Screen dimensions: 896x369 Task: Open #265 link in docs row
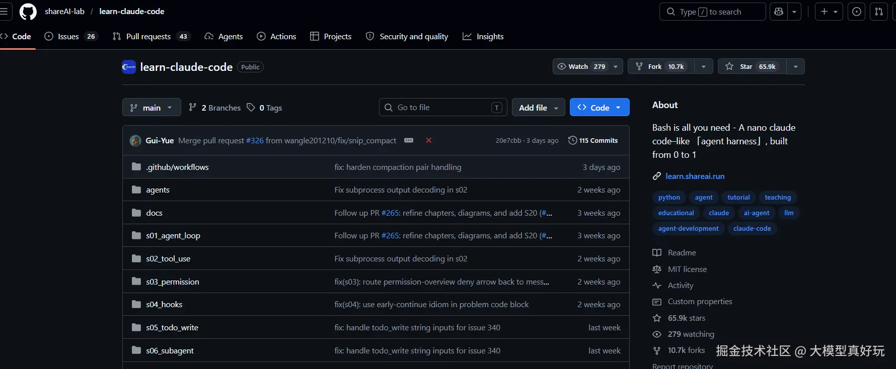pyautogui.click(x=390, y=213)
